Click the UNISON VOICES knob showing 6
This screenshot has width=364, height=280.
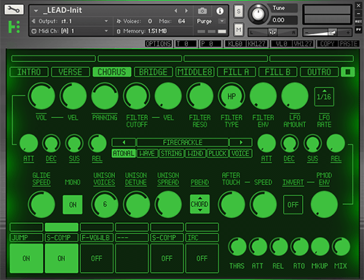tap(105, 204)
